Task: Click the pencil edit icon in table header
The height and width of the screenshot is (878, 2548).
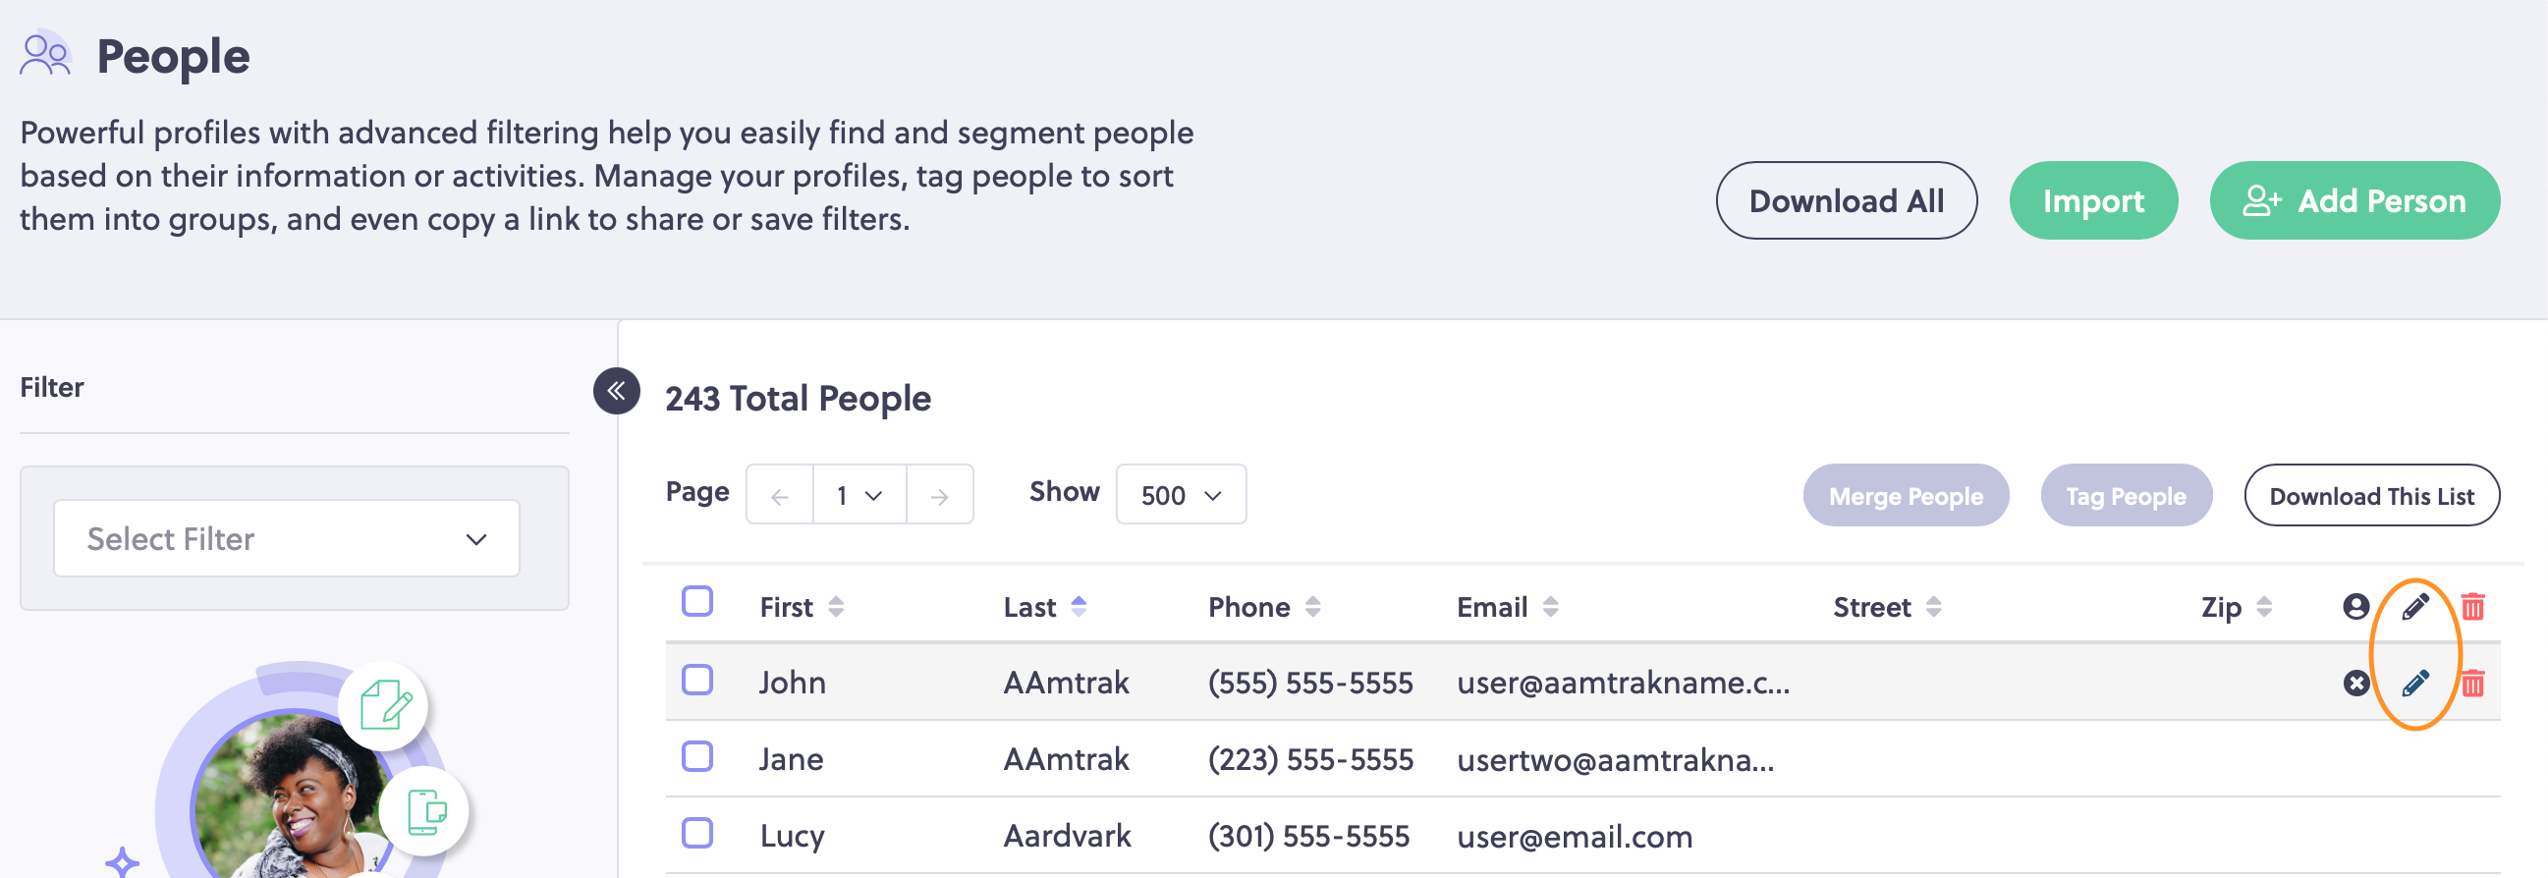Action: [x=2414, y=606]
